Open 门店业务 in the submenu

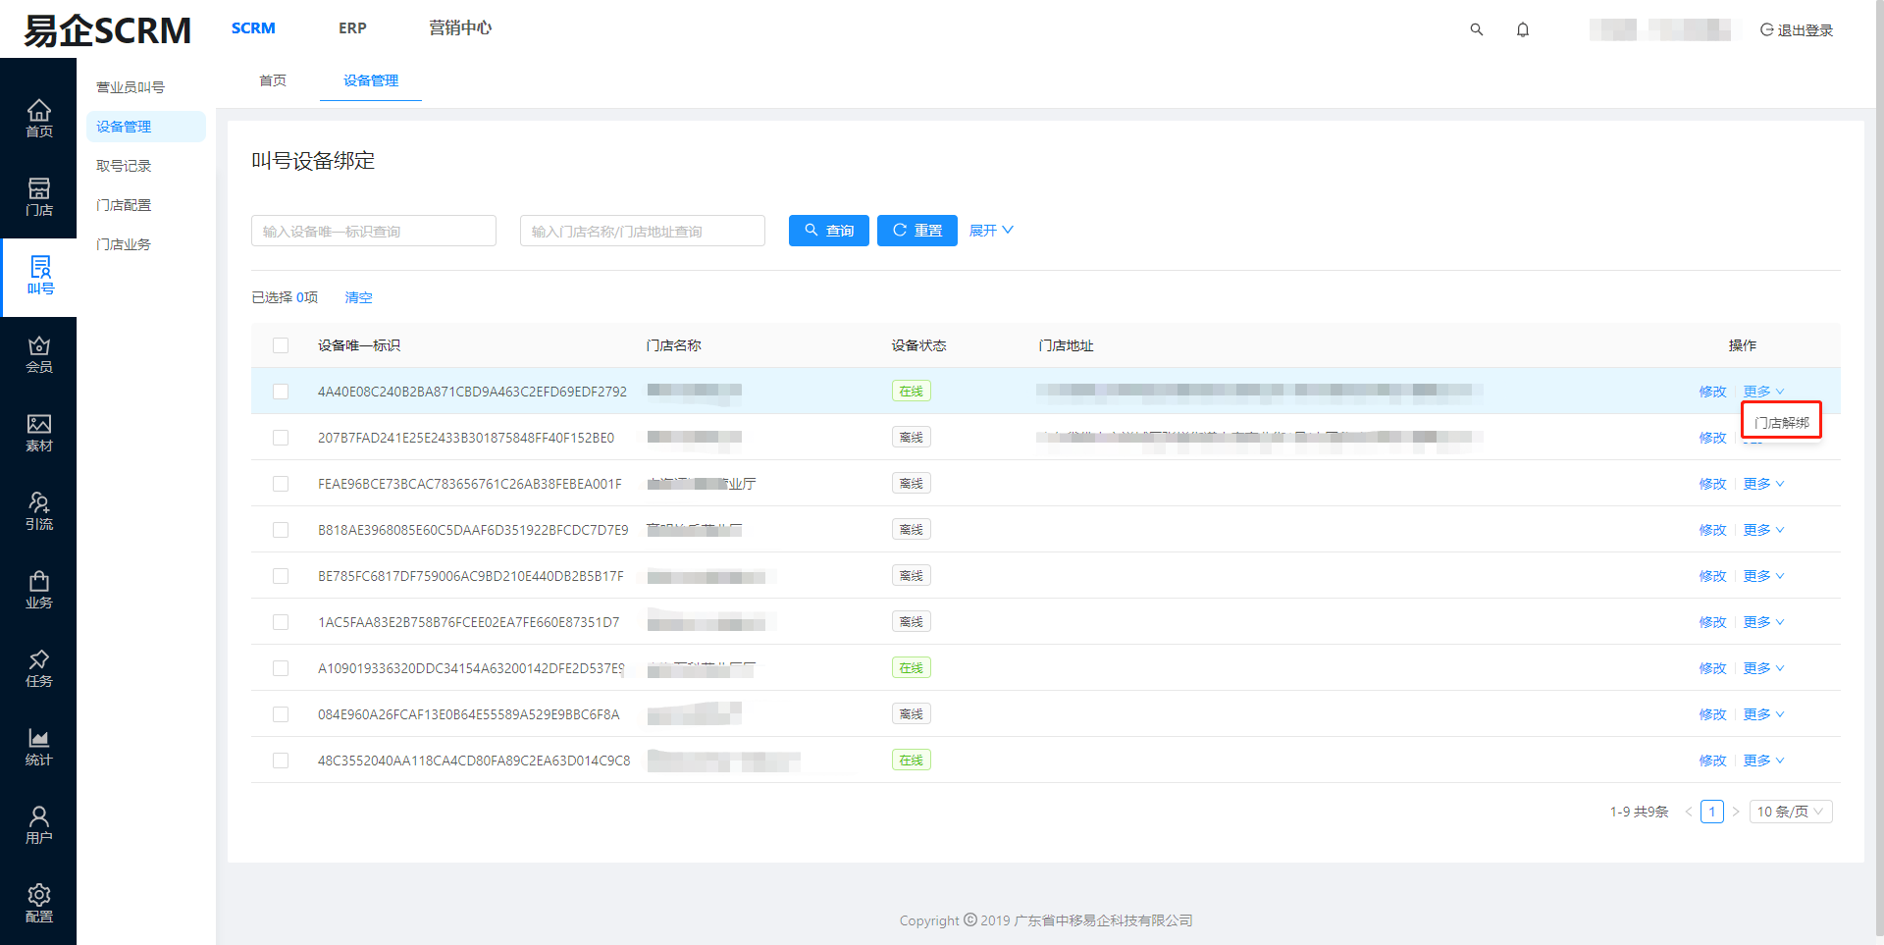(124, 244)
